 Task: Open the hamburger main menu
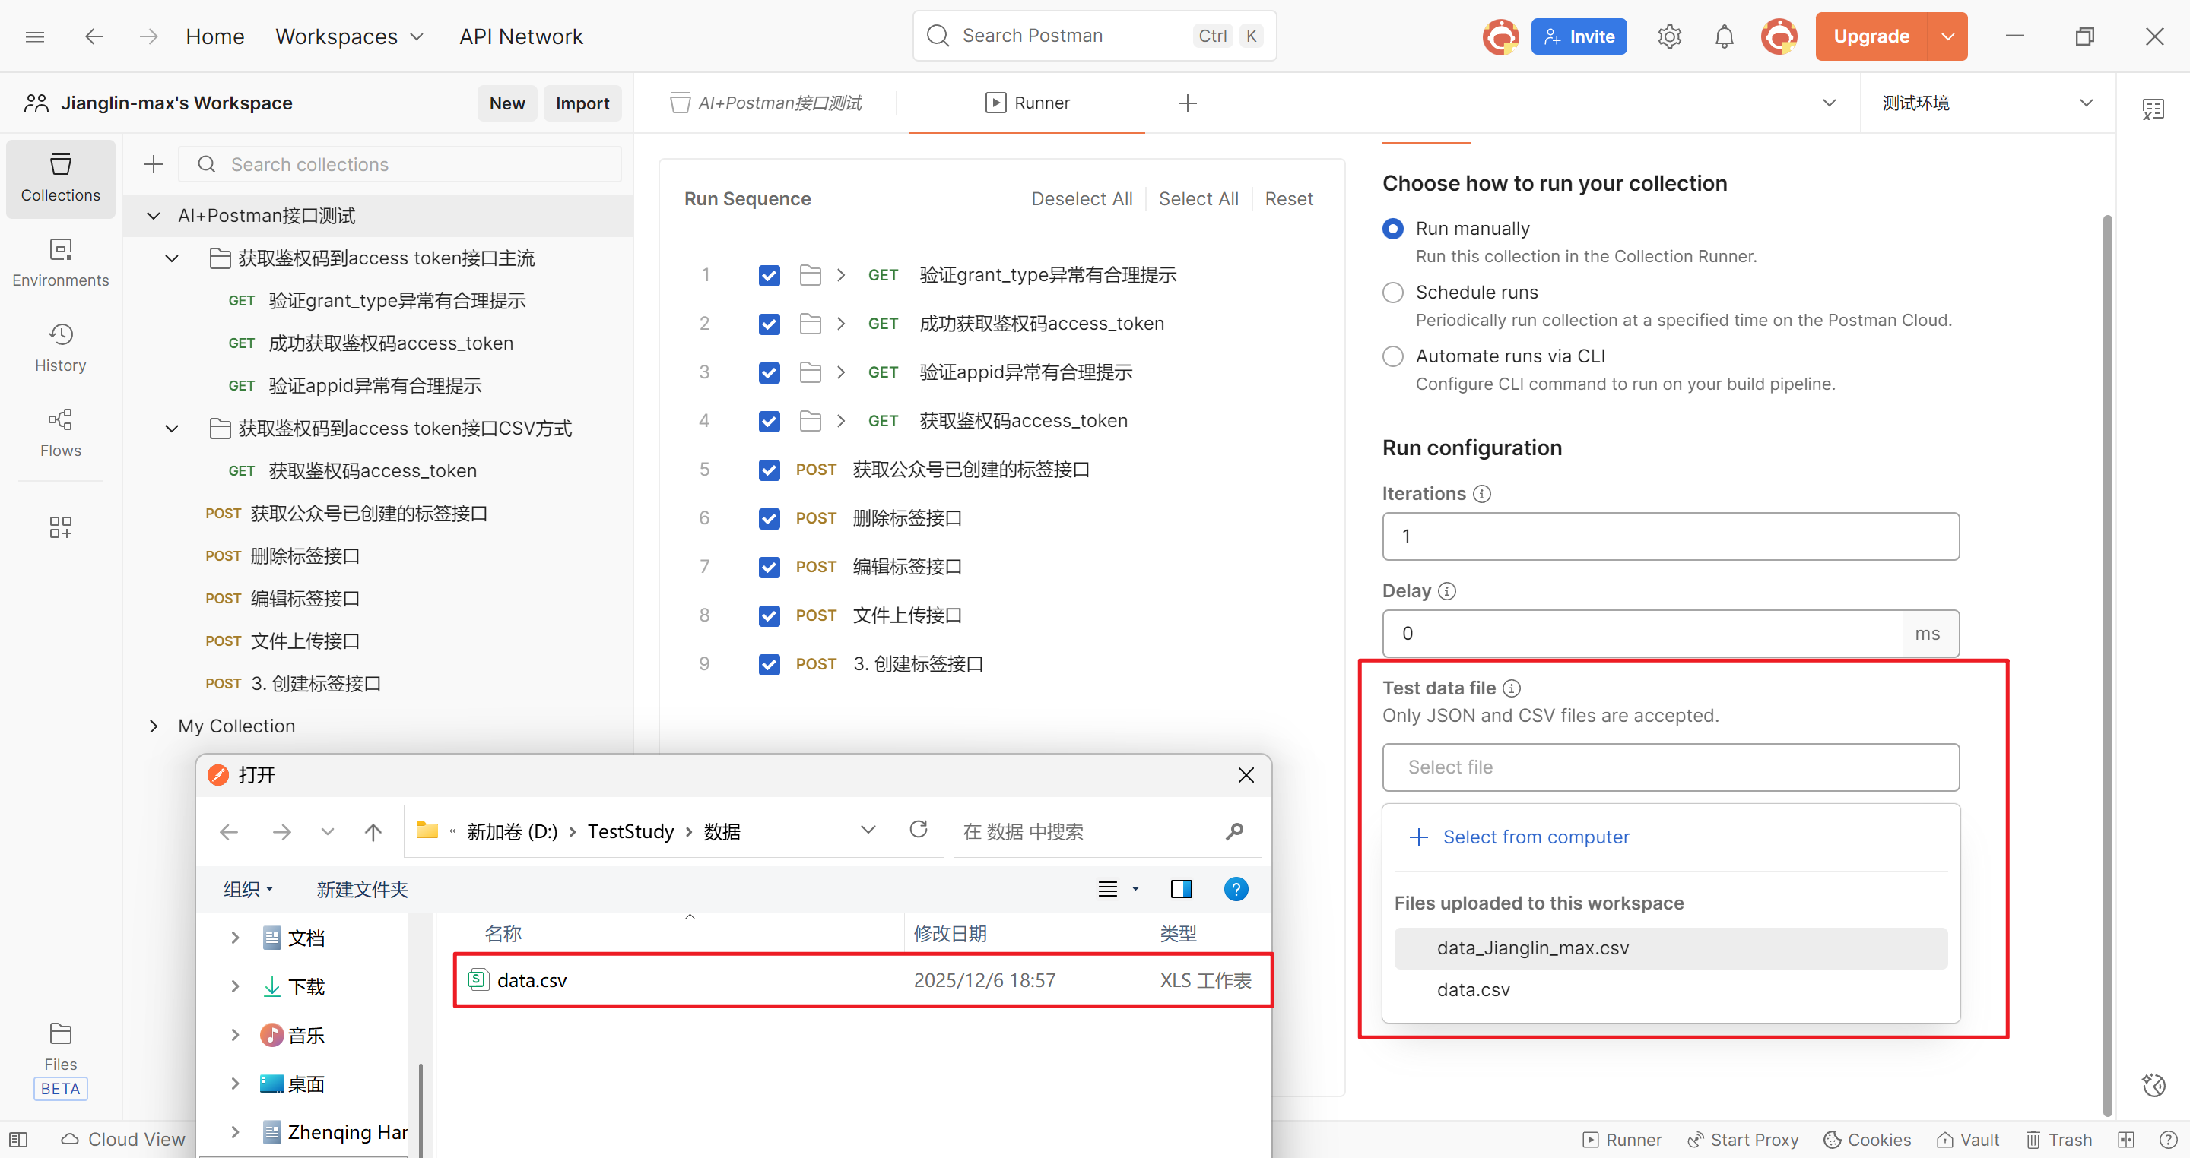pos(35,36)
